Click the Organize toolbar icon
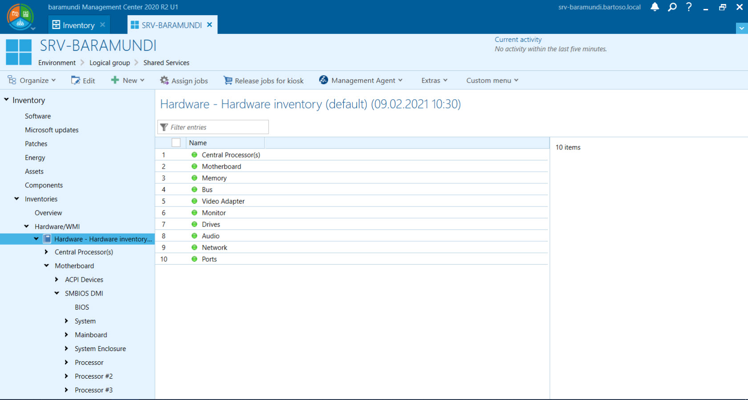The height and width of the screenshot is (400, 748). [12, 80]
